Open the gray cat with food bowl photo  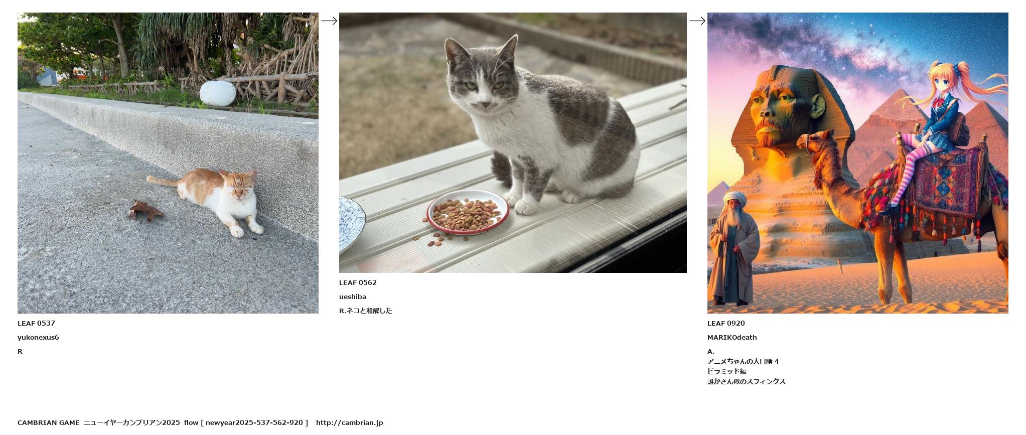point(513,142)
